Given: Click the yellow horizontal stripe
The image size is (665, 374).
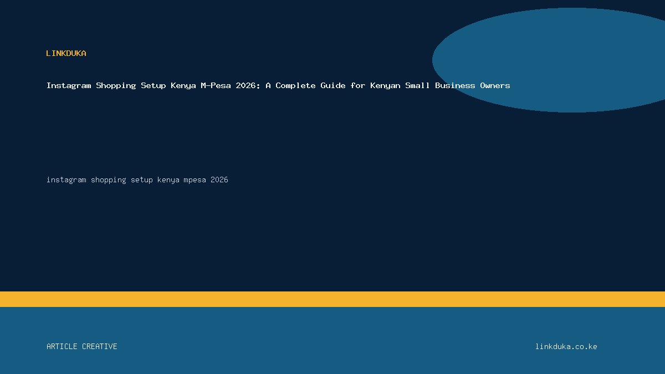Looking at the screenshot, I should click(332, 299).
